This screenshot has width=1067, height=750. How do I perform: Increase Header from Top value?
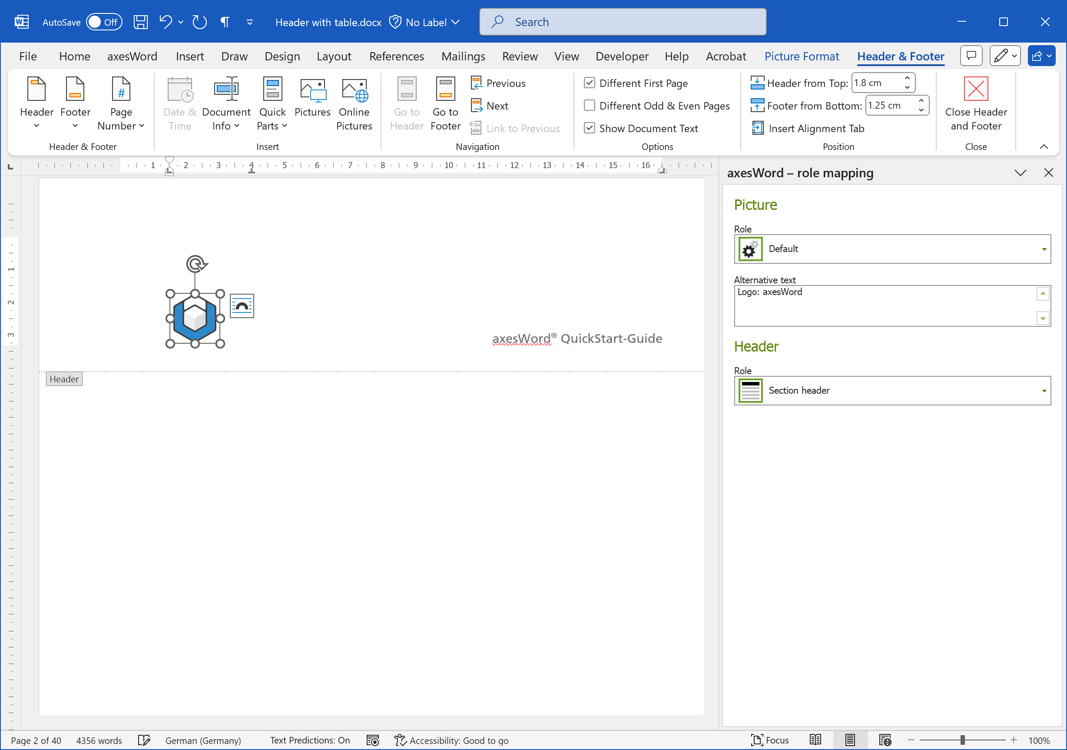907,78
